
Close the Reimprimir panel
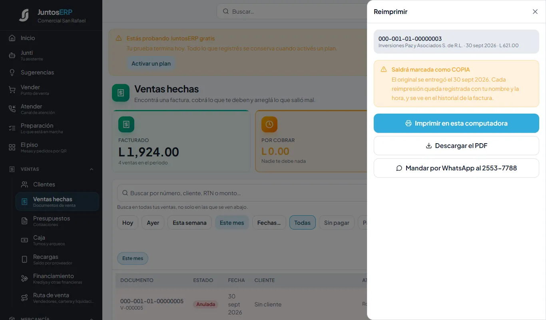pyautogui.click(x=535, y=12)
